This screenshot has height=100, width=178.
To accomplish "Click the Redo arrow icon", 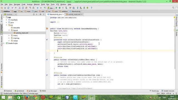I will tap(16, 8).
